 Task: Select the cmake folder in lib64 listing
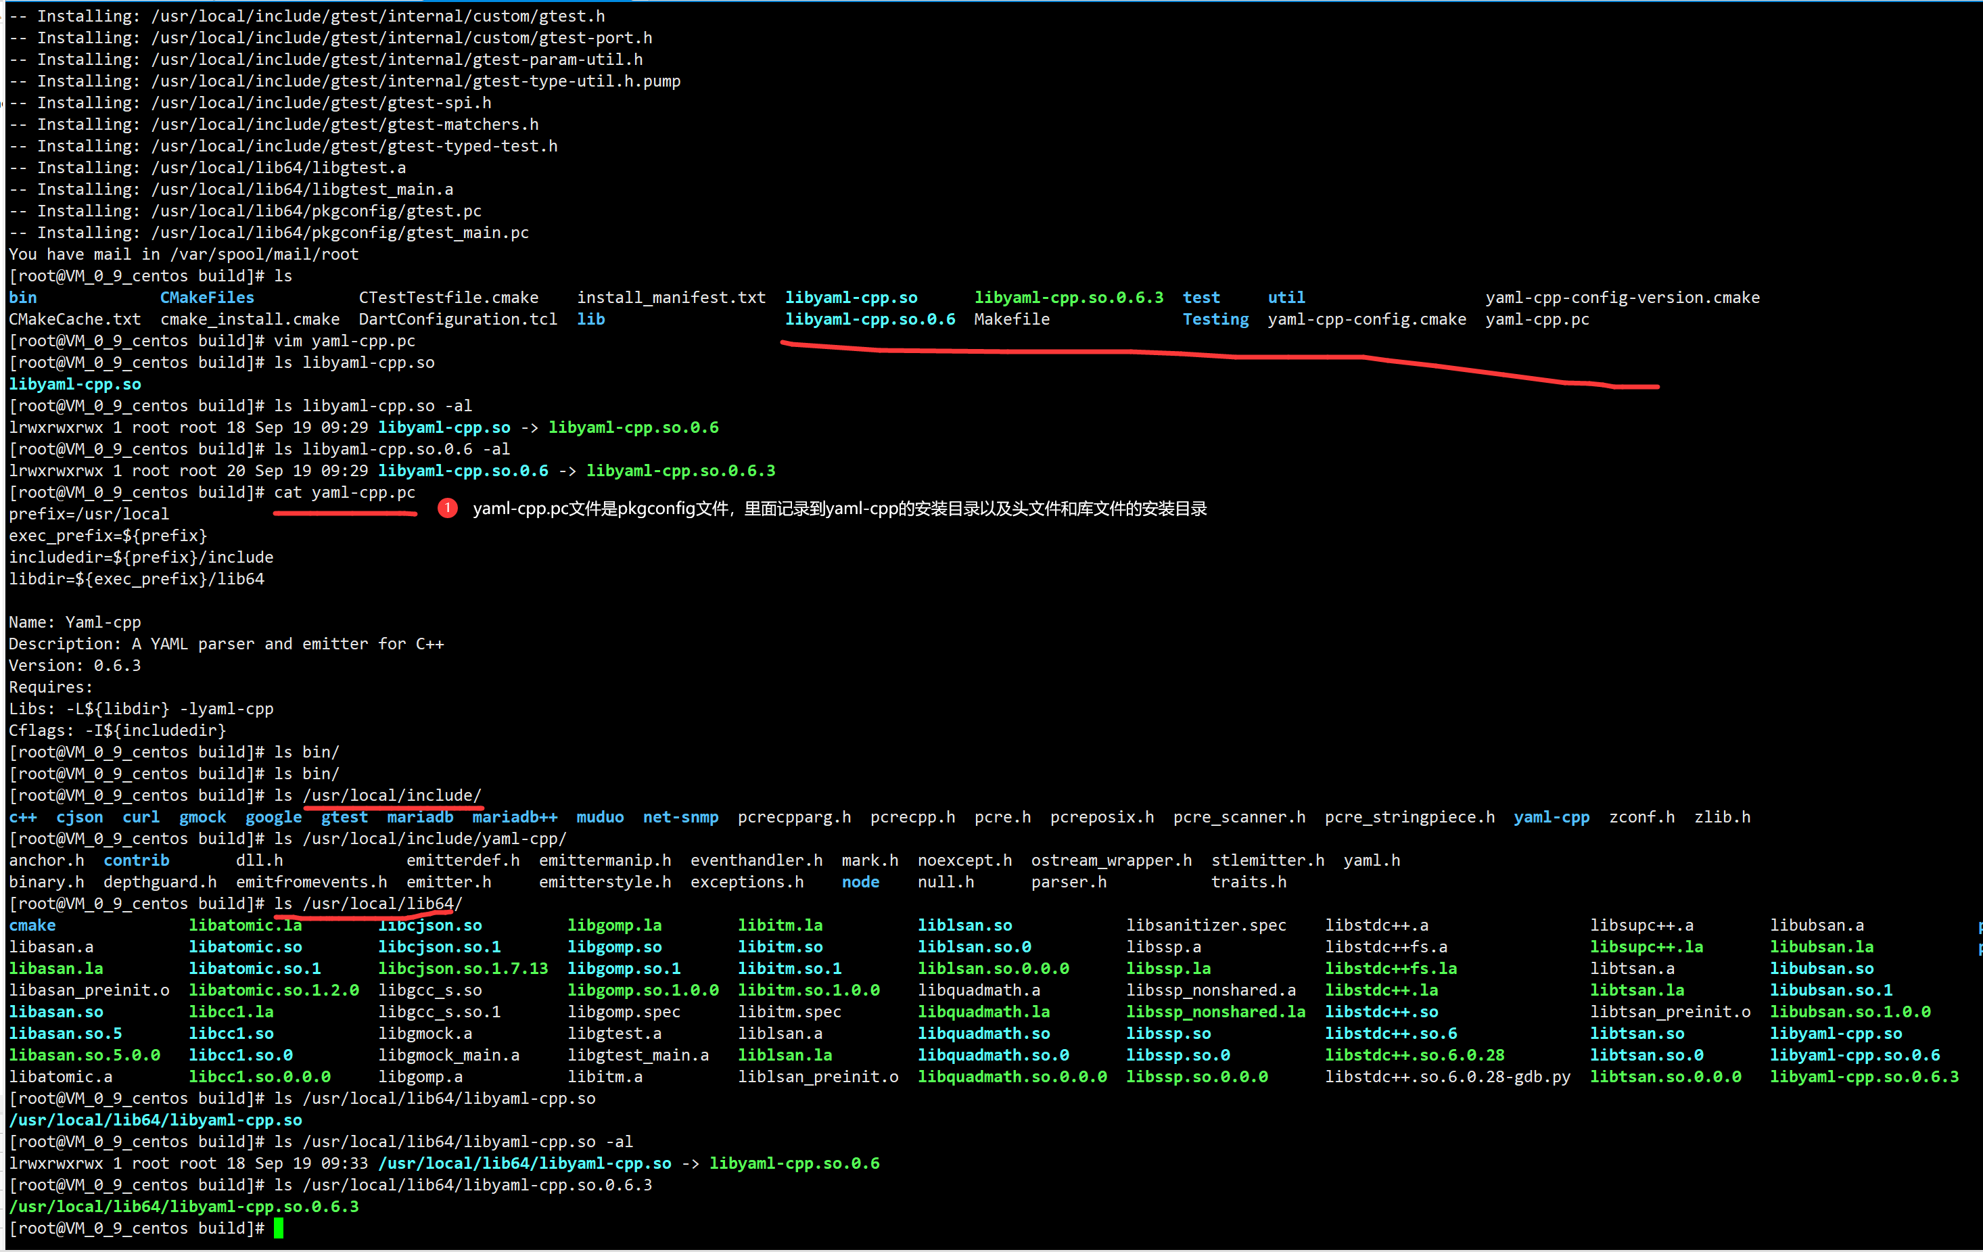click(x=32, y=925)
